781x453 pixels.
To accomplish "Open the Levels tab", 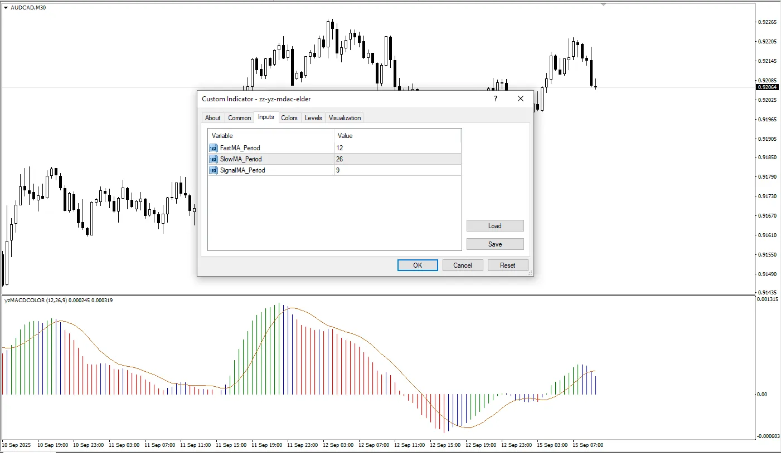I will pos(313,118).
